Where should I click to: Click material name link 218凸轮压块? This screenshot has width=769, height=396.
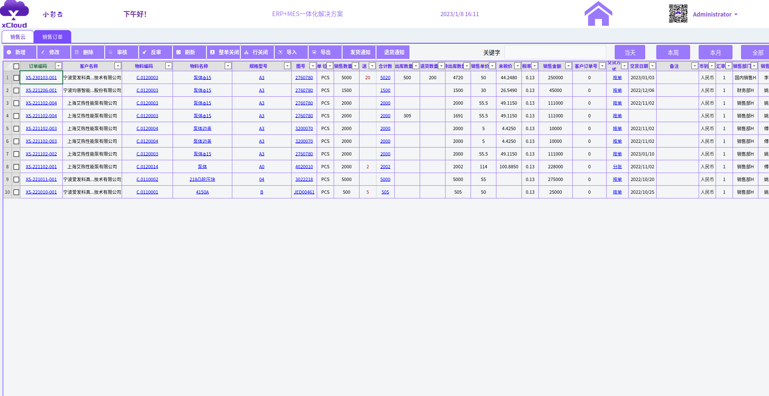pyautogui.click(x=202, y=179)
